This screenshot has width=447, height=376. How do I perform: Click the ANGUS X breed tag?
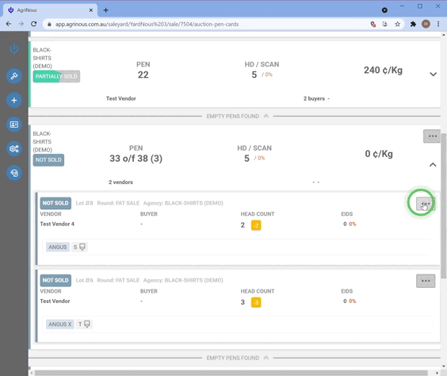(60, 324)
